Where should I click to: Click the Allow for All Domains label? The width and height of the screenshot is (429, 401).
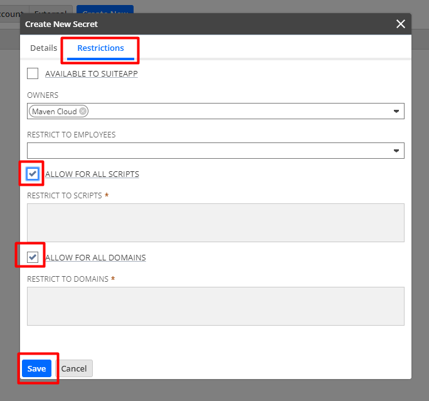(x=95, y=257)
